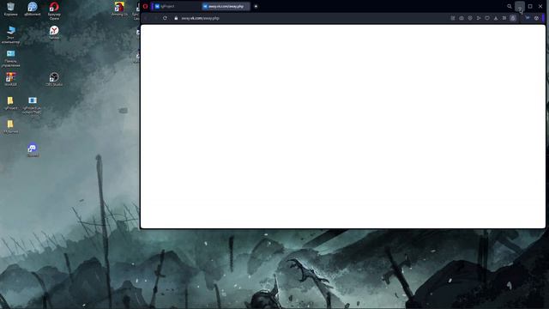This screenshot has width=549, height=309.
Task: Open the Yandex browser desktop shortcut
Action: [x=54, y=33]
